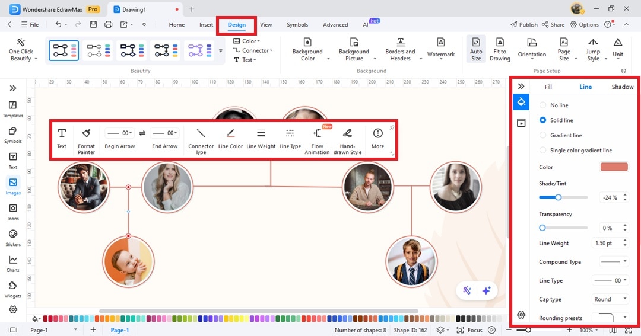
Task: Click the Share button
Action: (x=553, y=24)
